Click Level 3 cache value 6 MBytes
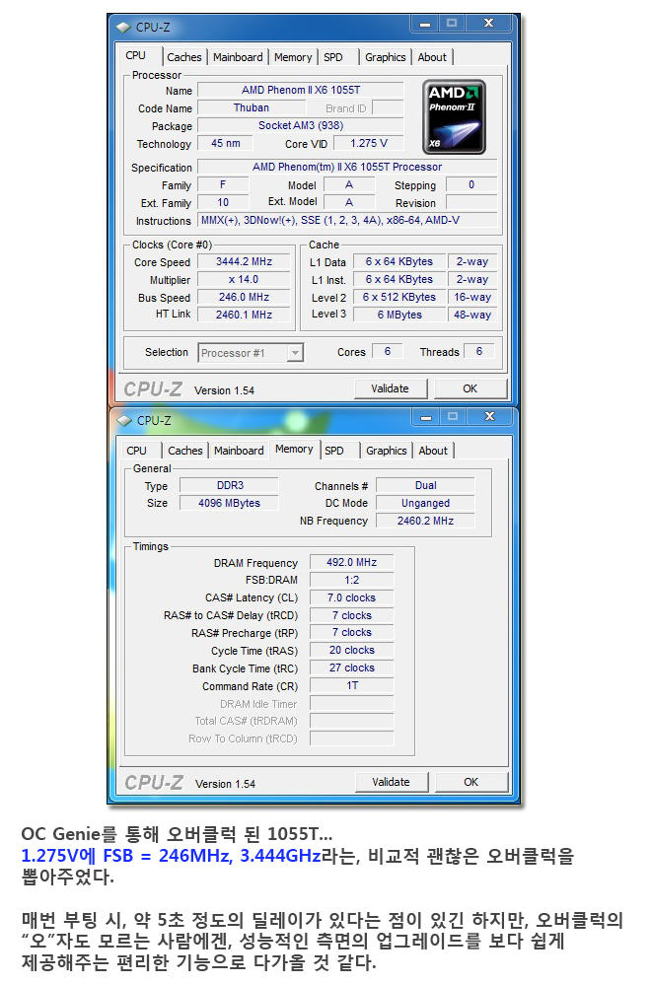The height and width of the screenshot is (984, 651). [x=399, y=315]
